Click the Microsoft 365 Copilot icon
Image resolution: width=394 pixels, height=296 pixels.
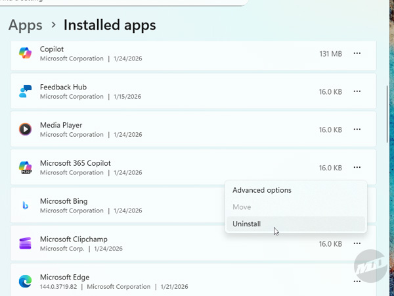coord(25,168)
